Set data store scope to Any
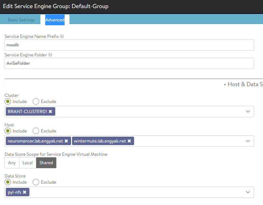The height and width of the screenshot is (205, 263). tap(12, 163)
